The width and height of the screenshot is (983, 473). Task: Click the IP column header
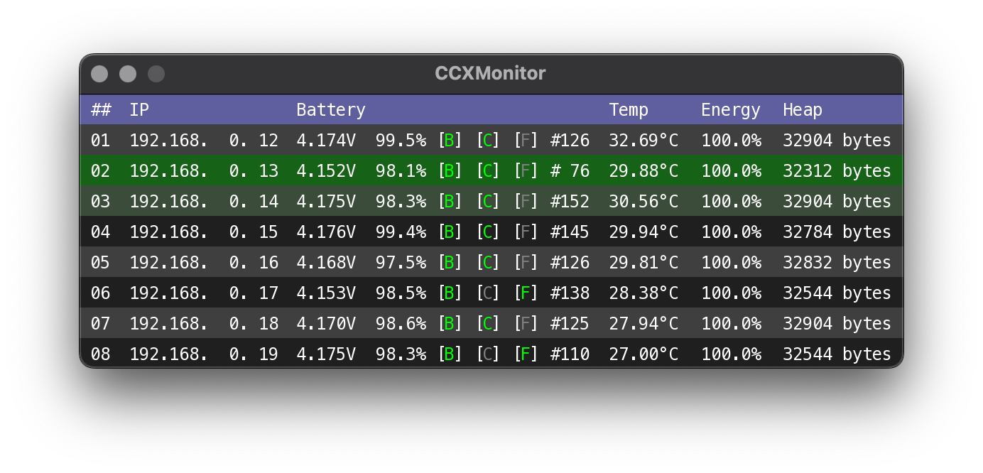click(x=139, y=110)
